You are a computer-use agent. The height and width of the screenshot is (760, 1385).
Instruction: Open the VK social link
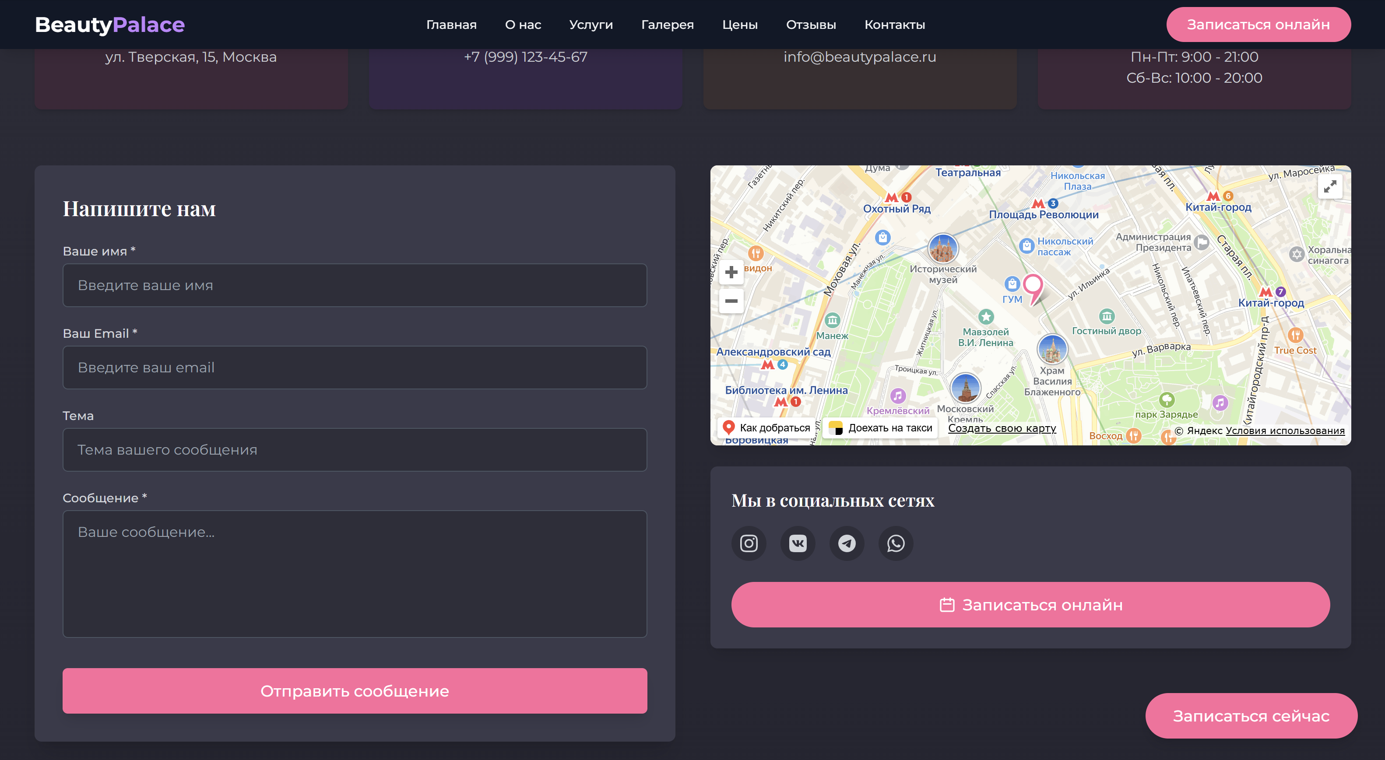click(x=798, y=543)
